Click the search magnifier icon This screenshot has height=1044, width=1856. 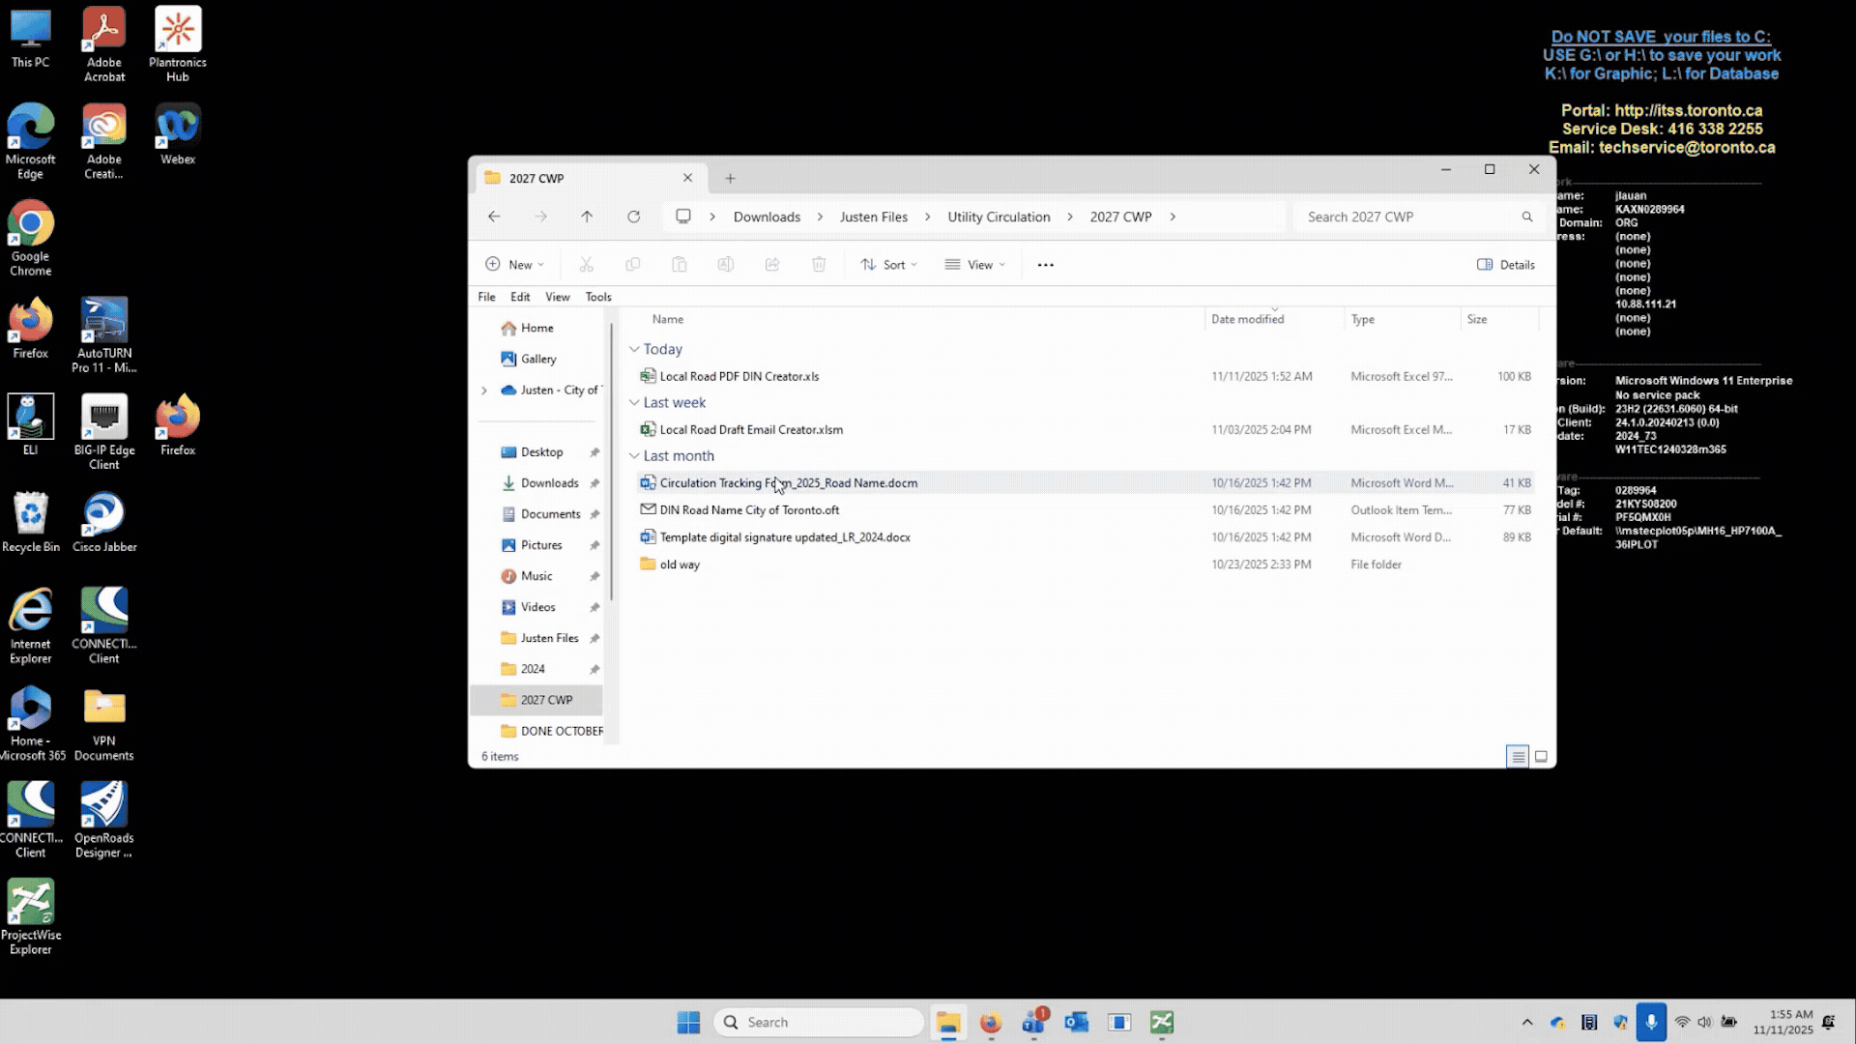[1527, 217]
